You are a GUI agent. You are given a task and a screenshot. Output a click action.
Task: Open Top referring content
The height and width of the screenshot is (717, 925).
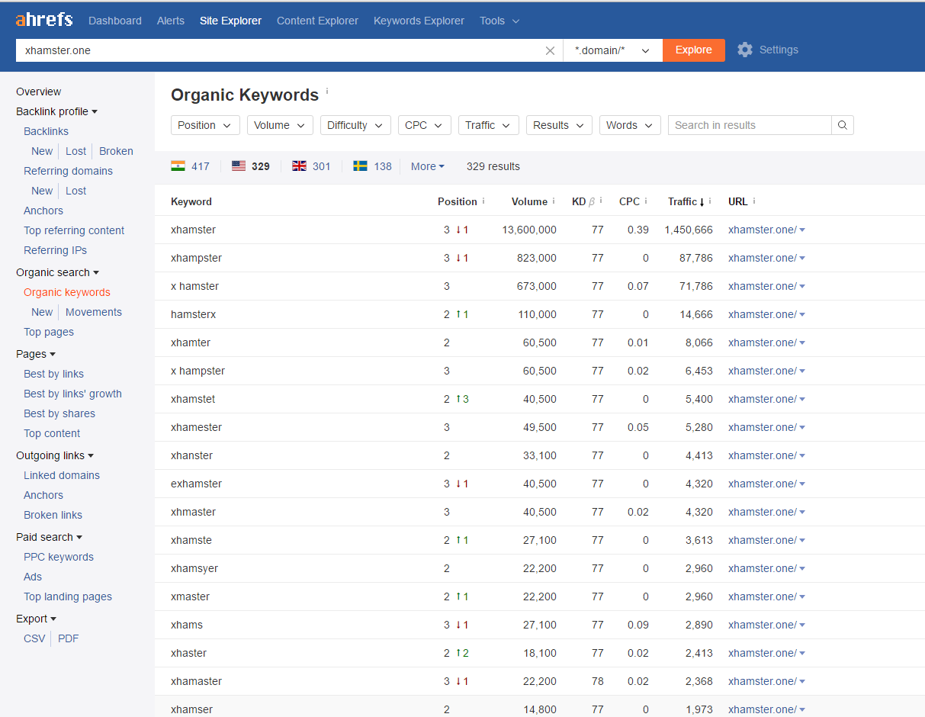click(74, 230)
